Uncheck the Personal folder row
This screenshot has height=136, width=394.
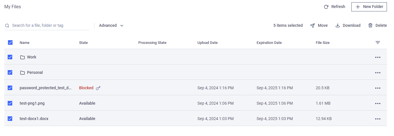coord(10,72)
